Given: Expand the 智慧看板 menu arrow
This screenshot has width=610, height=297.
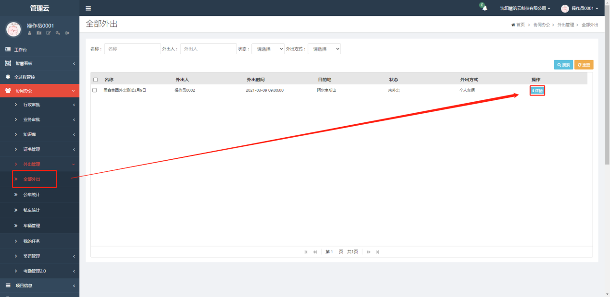Looking at the screenshot, I should point(74,63).
